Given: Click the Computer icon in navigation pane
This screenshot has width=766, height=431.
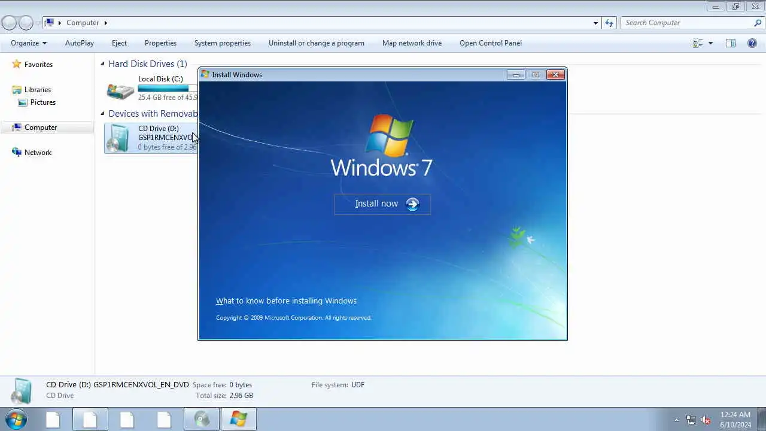Looking at the screenshot, I should [17, 128].
